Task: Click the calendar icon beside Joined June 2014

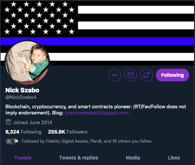Action: coord(8,122)
